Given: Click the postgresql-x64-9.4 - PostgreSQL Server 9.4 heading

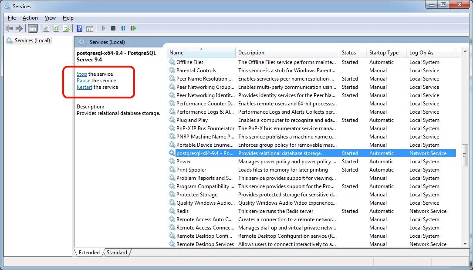Looking at the screenshot, I should pyautogui.click(x=116, y=57).
